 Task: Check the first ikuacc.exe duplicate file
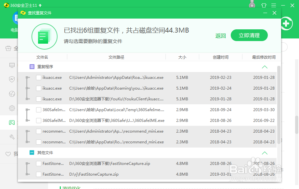click(x=38, y=77)
